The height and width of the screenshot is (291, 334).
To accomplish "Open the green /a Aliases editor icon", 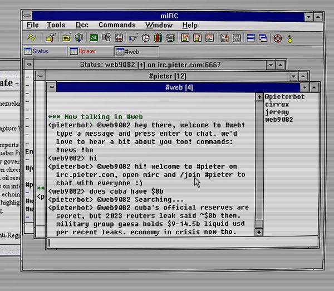I will tap(94, 38).
